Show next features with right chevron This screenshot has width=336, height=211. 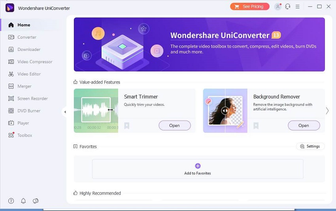coord(327,111)
